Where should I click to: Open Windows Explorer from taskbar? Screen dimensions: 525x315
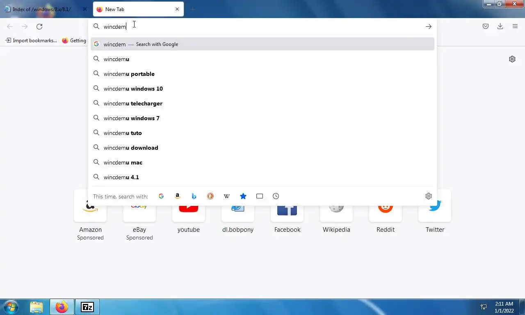pyautogui.click(x=37, y=307)
